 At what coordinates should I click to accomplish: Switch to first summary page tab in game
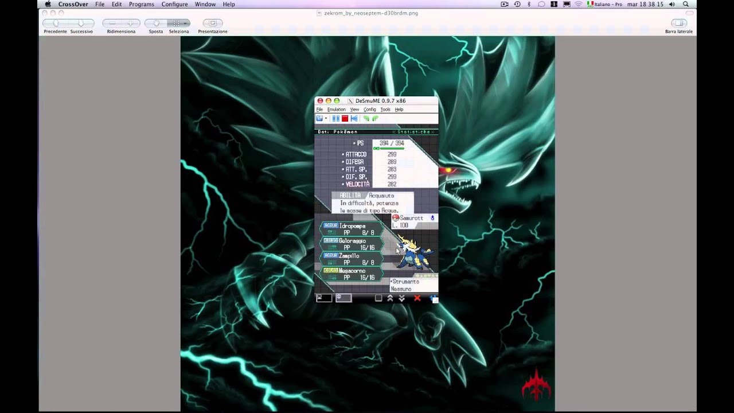[324, 298]
